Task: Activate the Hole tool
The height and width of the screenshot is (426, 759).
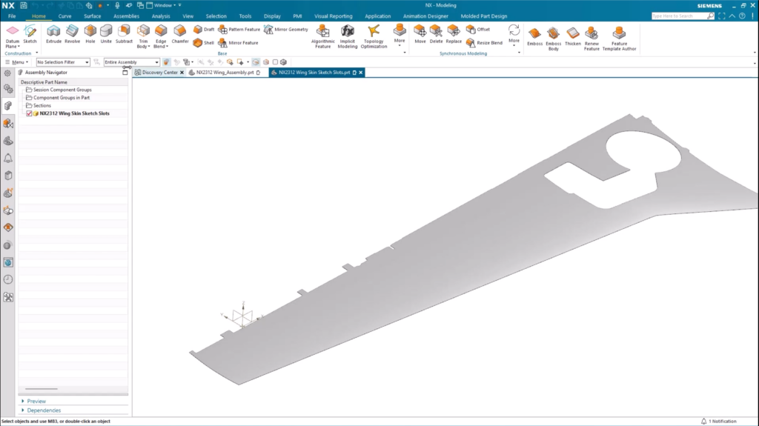Action: coord(90,33)
